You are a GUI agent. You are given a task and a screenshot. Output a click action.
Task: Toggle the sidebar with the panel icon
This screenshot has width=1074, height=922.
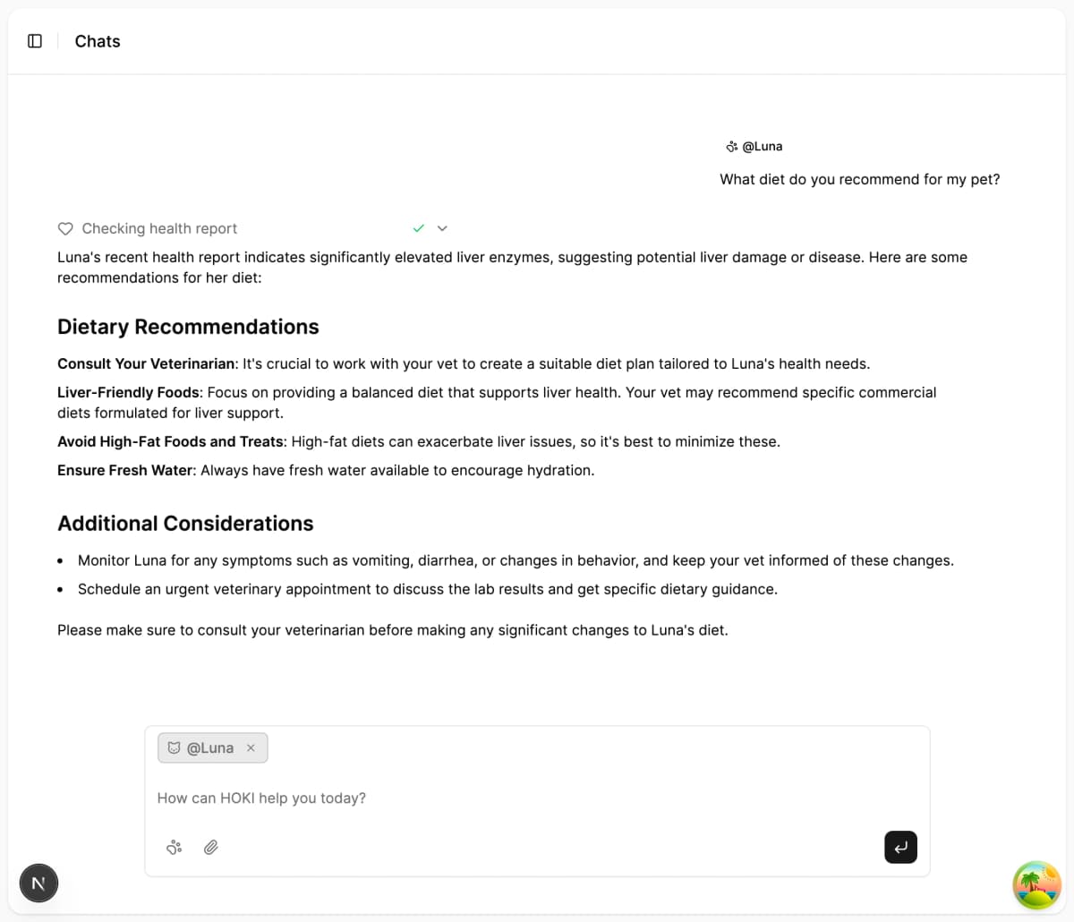[x=34, y=40]
